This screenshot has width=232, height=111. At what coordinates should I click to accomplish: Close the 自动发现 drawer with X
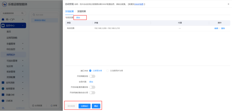[228, 4]
